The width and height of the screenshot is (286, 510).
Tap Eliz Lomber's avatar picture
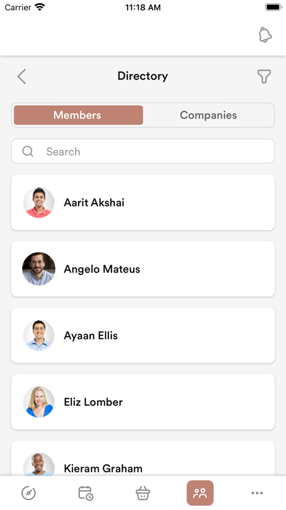coord(39,402)
